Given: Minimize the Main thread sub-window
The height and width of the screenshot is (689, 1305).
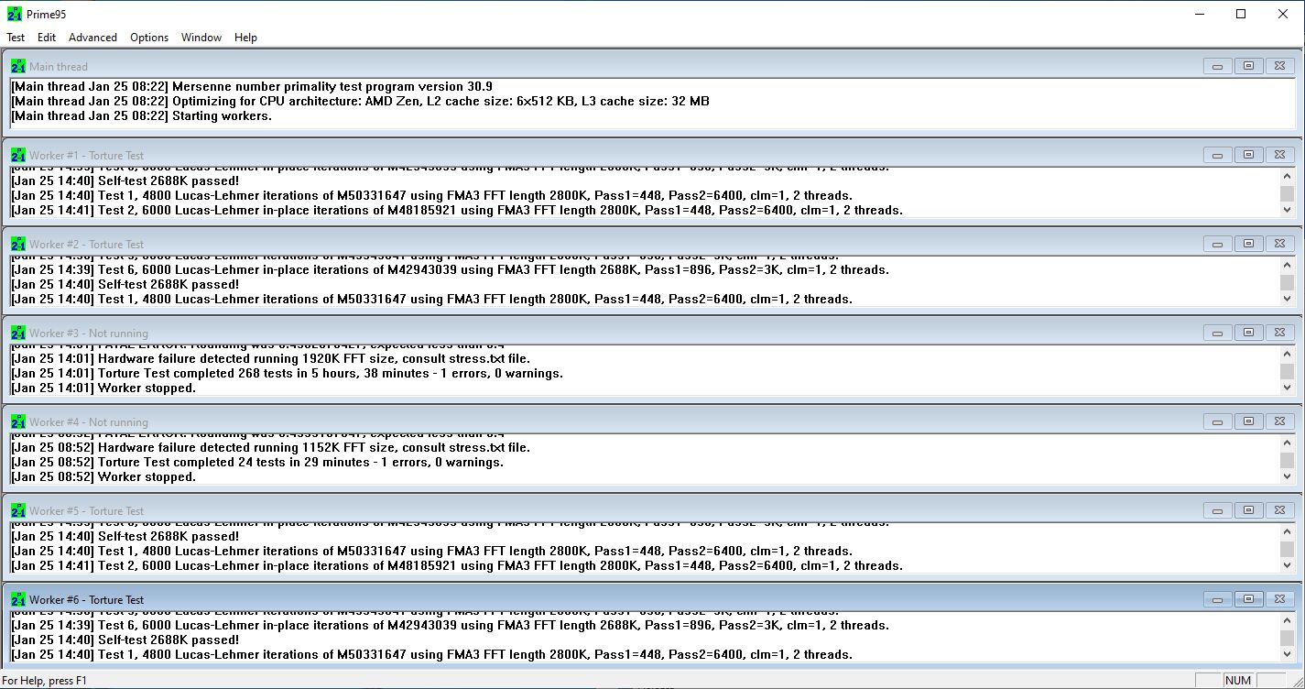Looking at the screenshot, I should [x=1217, y=66].
